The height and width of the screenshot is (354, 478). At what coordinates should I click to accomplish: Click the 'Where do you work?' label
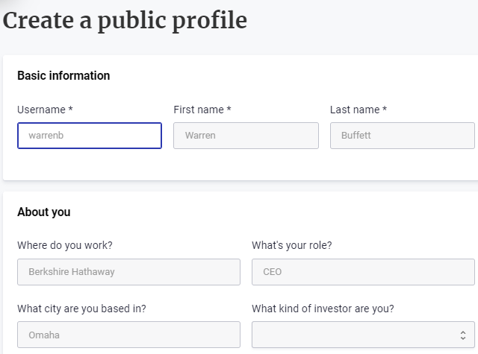click(65, 245)
